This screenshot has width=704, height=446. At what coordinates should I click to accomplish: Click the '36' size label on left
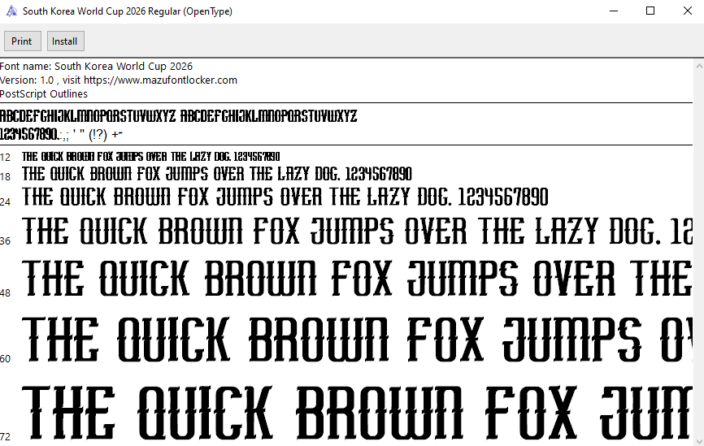click(x=6, y=241)
